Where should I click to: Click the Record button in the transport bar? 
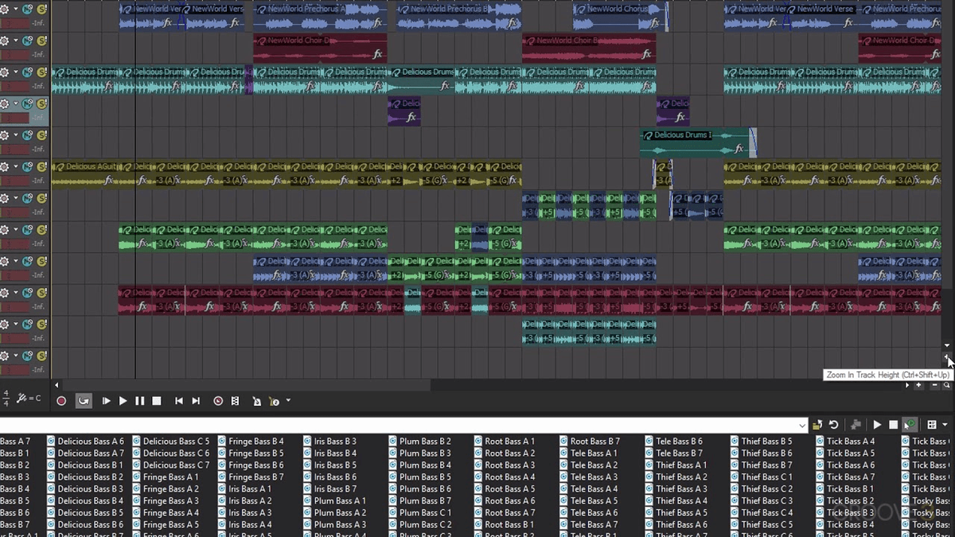[x=61, y=402]
